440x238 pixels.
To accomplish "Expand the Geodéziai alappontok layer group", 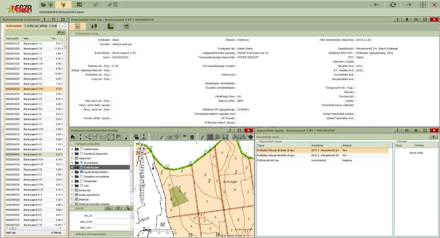I will tap(72, 153).
